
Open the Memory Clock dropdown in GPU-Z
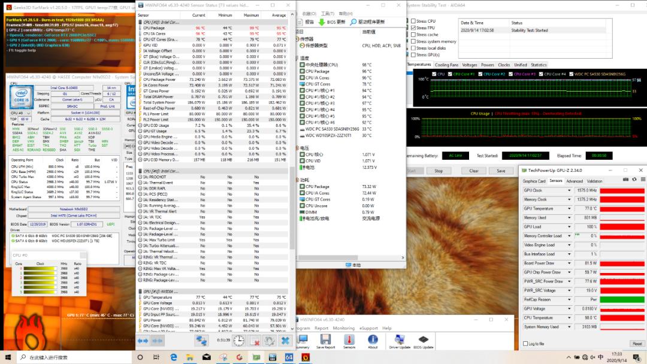point(569,200)
